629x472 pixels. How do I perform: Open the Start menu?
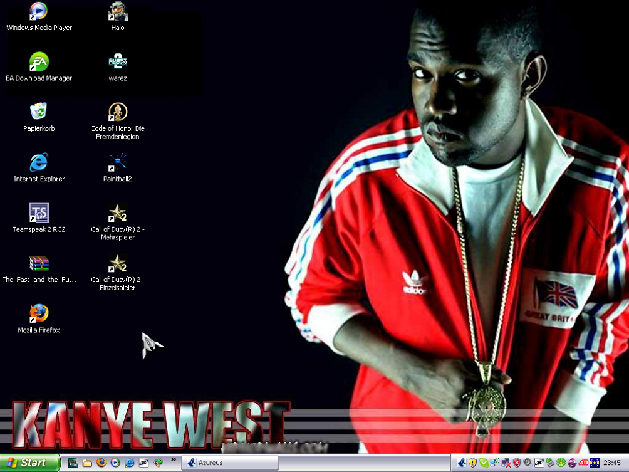tap(30, 463)
